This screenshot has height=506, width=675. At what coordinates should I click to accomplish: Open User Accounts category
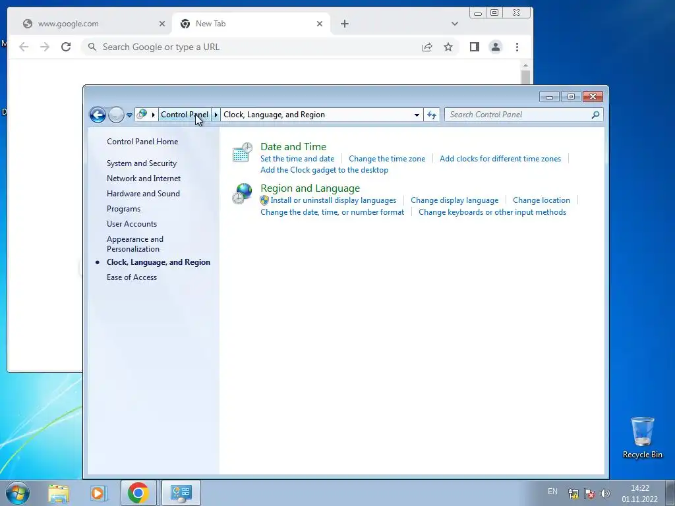132,224
